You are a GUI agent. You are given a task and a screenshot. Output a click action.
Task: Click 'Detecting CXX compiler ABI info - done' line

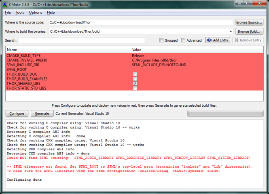coord(48,154)
